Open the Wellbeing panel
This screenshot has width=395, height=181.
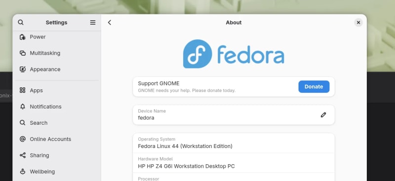[x=57, y=172]
